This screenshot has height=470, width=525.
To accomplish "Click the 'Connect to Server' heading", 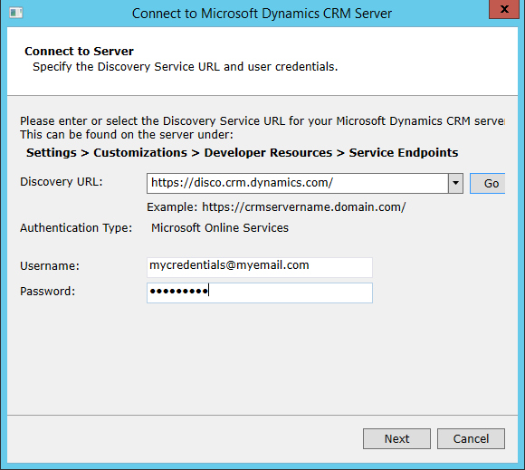I will pos(79,52).
